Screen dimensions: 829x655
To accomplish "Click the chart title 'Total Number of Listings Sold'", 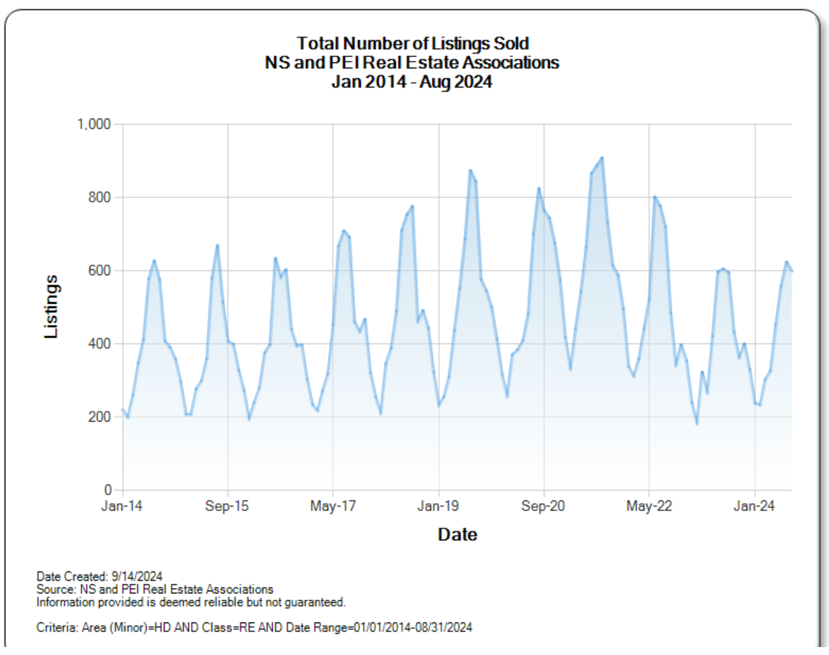I will point(412,44).
